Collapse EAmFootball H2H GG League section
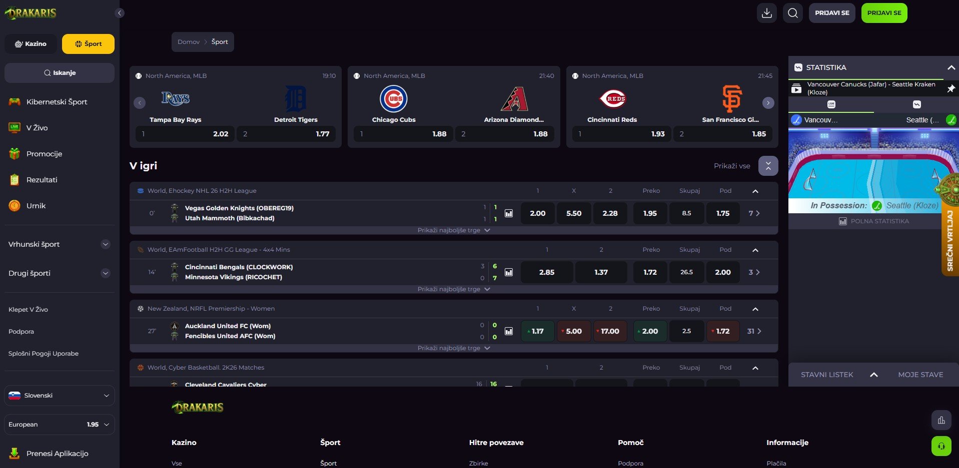Screen dimensions: 959x468 [x=755, y=250]
